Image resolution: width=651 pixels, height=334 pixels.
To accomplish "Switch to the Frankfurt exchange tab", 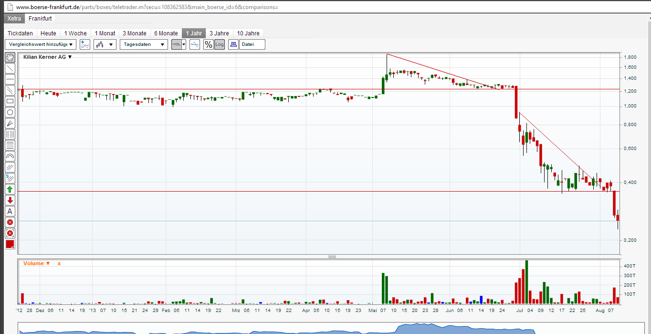I will (x=40, y=18).
